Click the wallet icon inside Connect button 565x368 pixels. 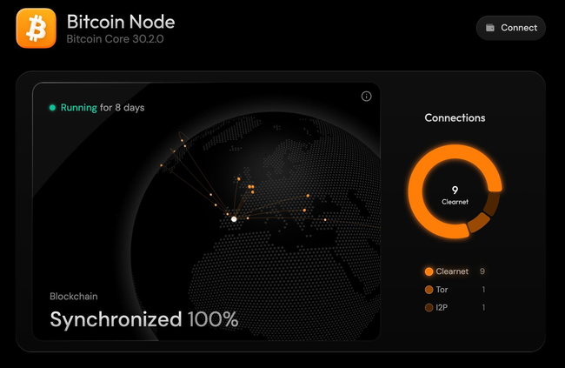point(490,28)
